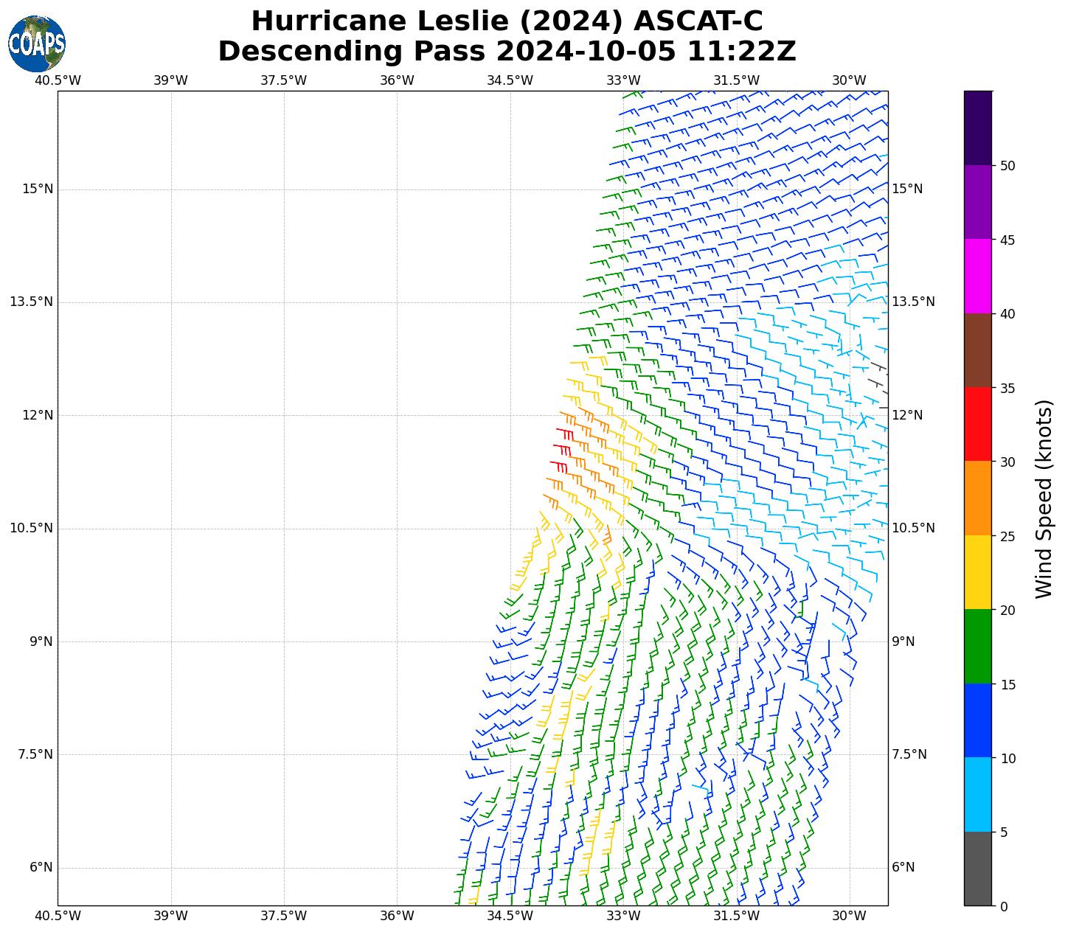Click the COAPS globe logo
The width and height of the screenshot is (1065, 932).
tap(37, 44)
